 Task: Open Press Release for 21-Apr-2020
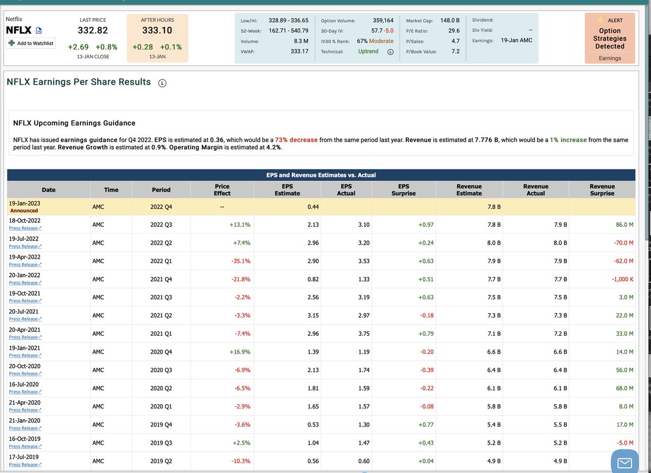pyautogui.click(x=25, y=410)
